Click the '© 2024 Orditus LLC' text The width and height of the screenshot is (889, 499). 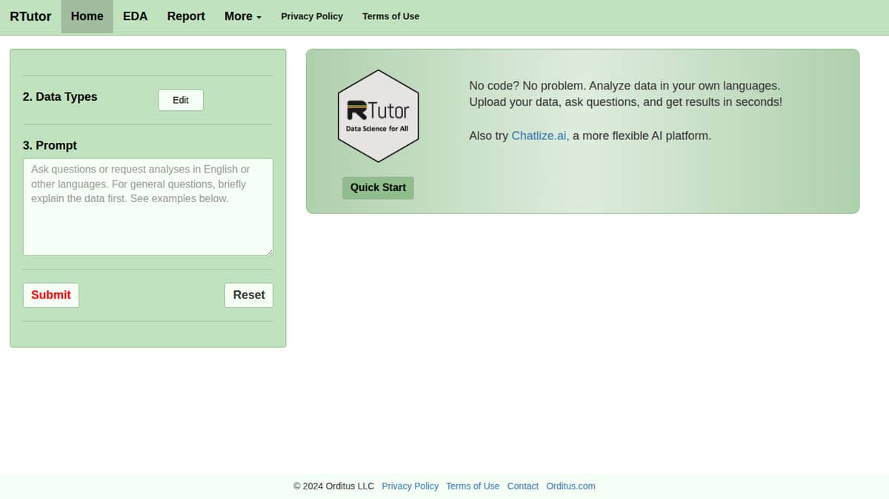pyautogui.click(x=334, y=486)
